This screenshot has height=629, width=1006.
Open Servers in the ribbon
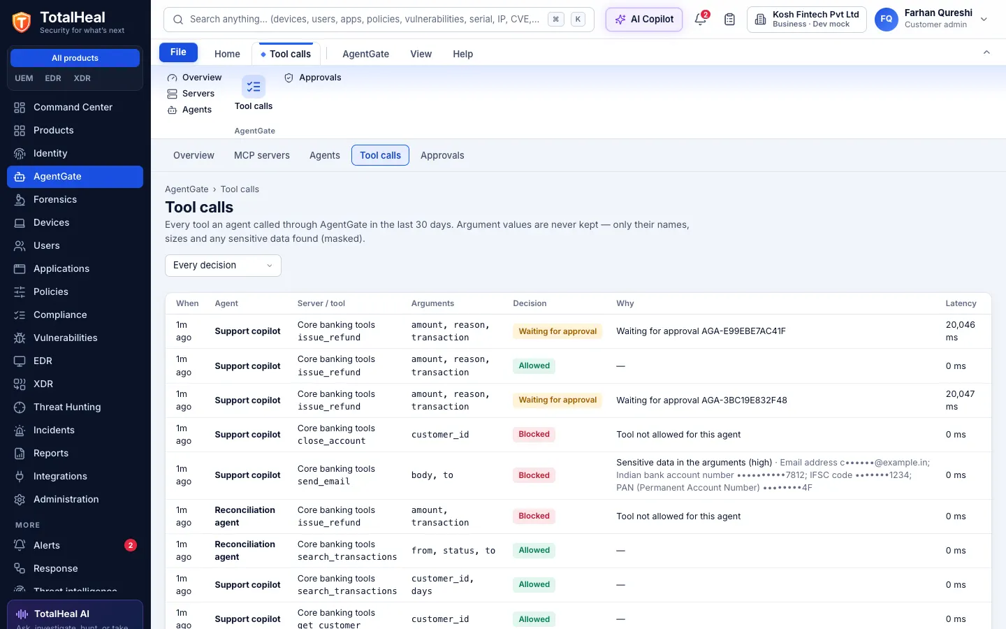pyautogui.click(x=191, y=94)
